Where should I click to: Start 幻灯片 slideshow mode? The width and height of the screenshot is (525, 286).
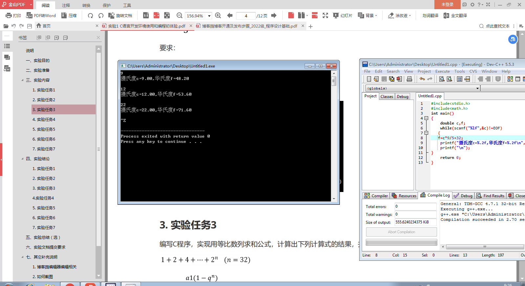tap(342, 15)
